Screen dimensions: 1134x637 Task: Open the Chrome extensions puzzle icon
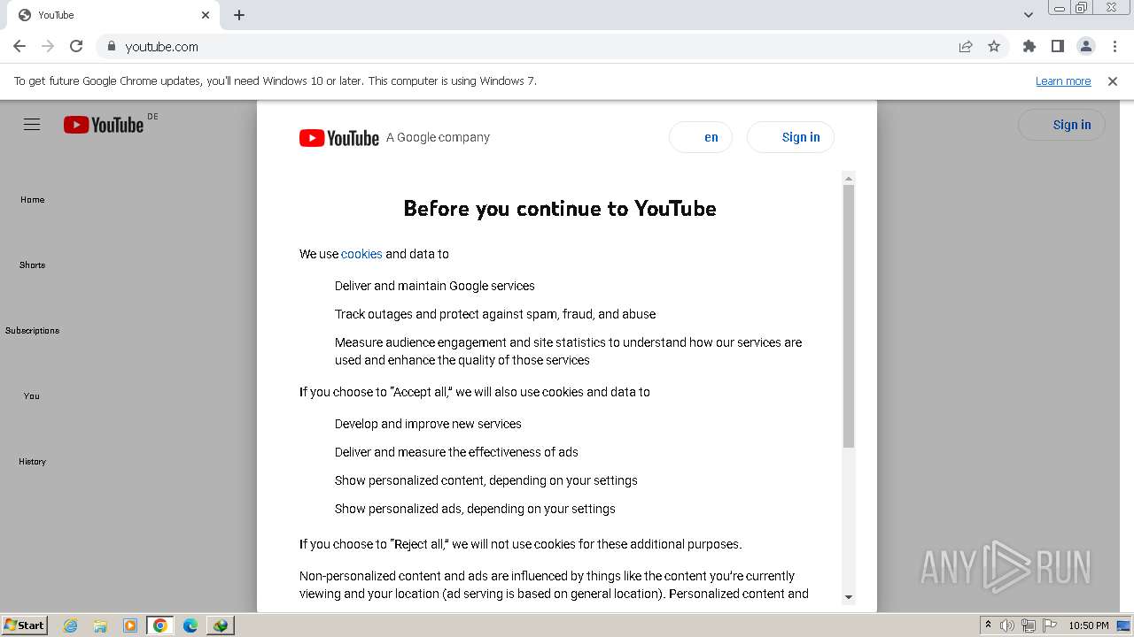click(1029, 46)
